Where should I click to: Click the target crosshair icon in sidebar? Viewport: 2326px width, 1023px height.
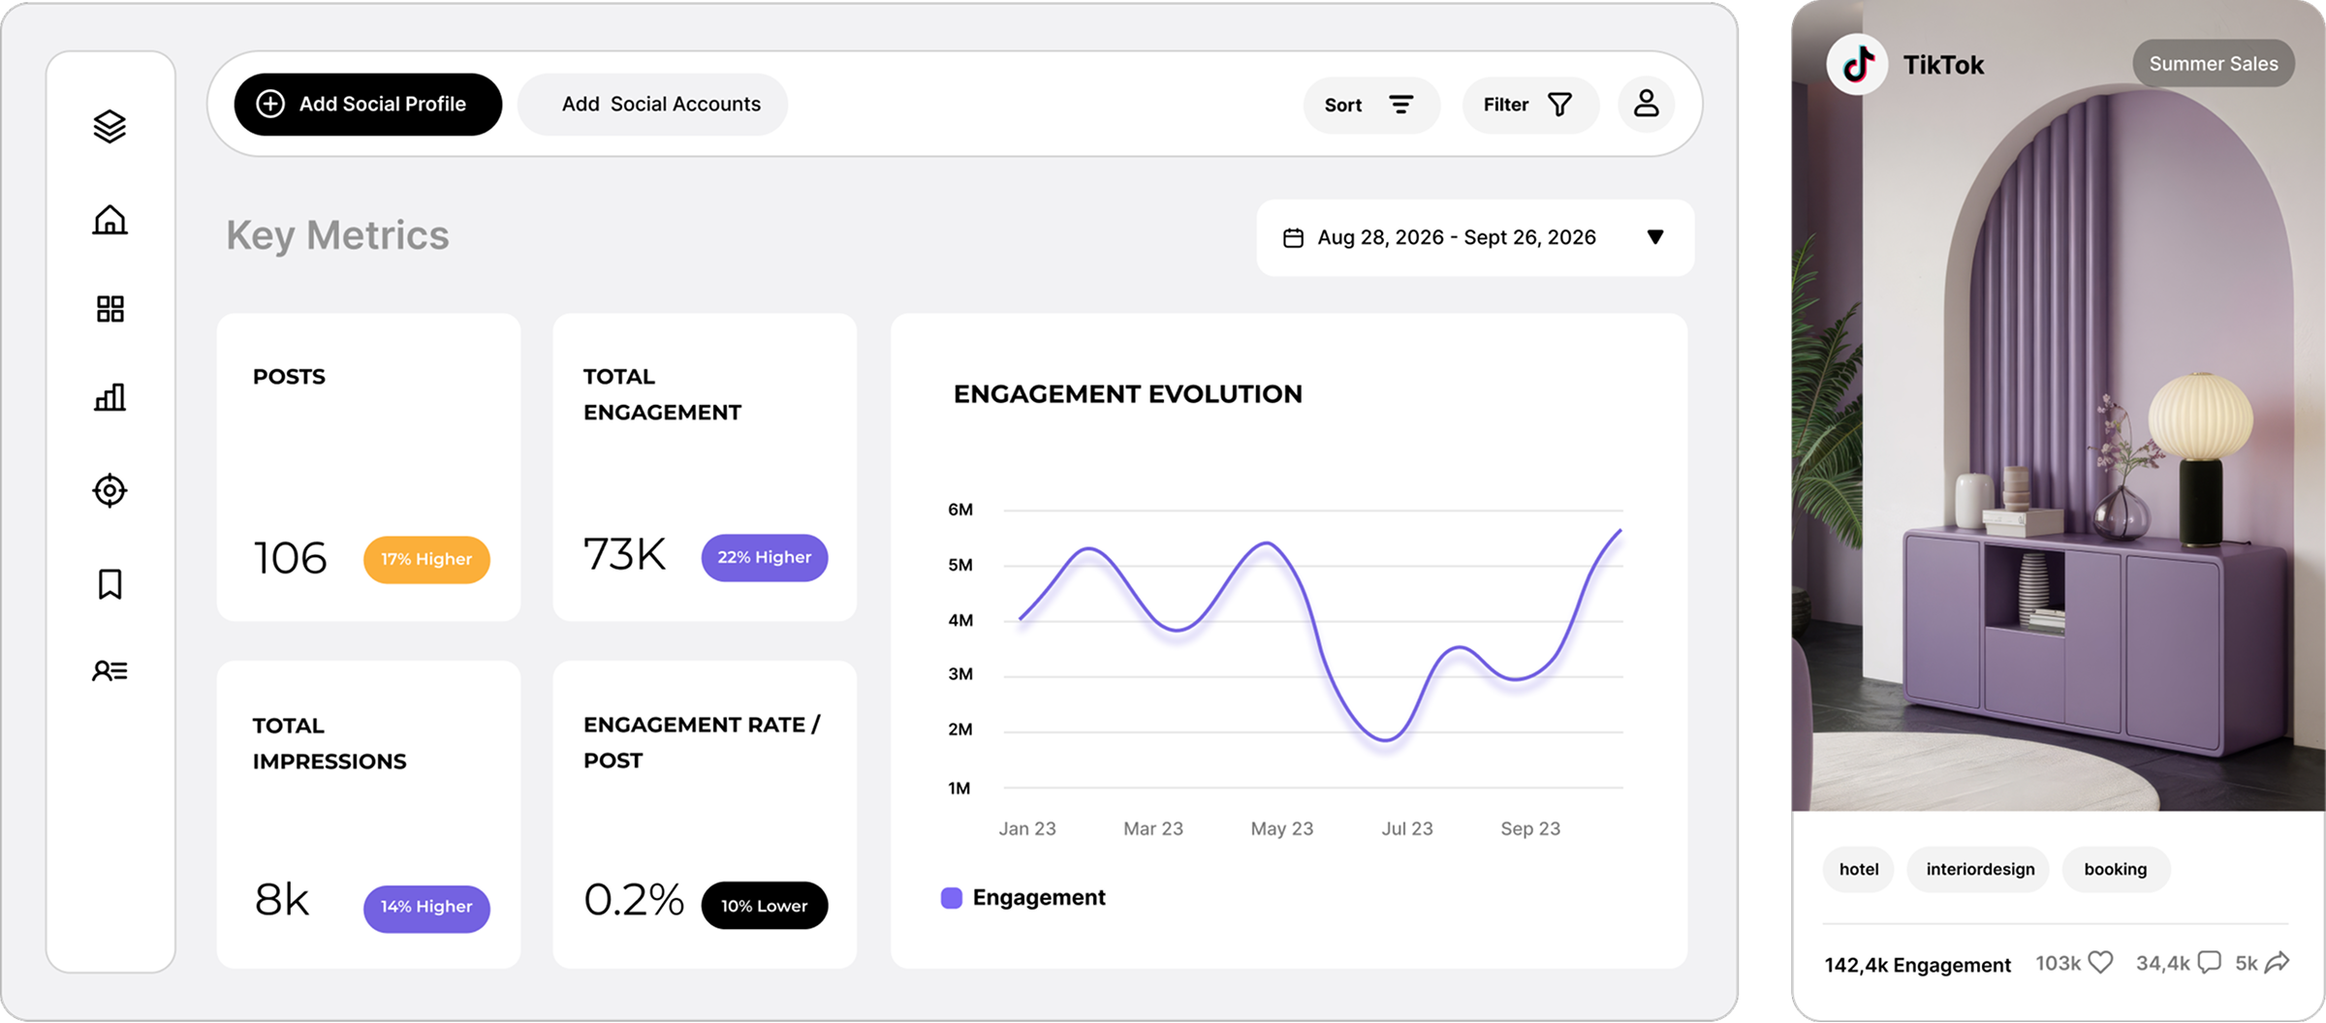pyautogui.click(x=110, y=490)
